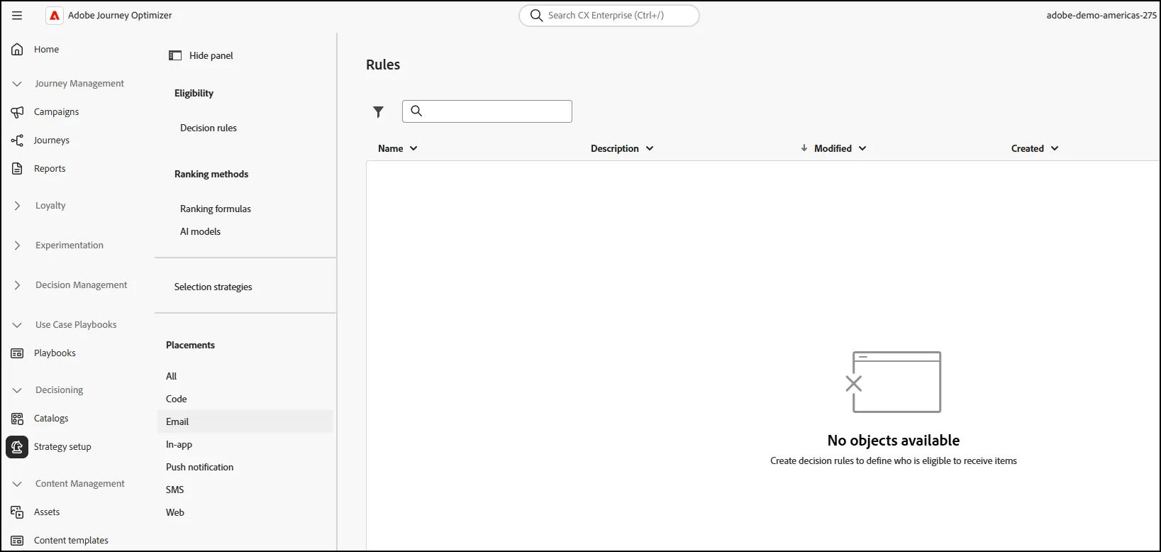1161x552 pixels.
Task: Open the hamburger navigation menu
Action: coord(17,15)
